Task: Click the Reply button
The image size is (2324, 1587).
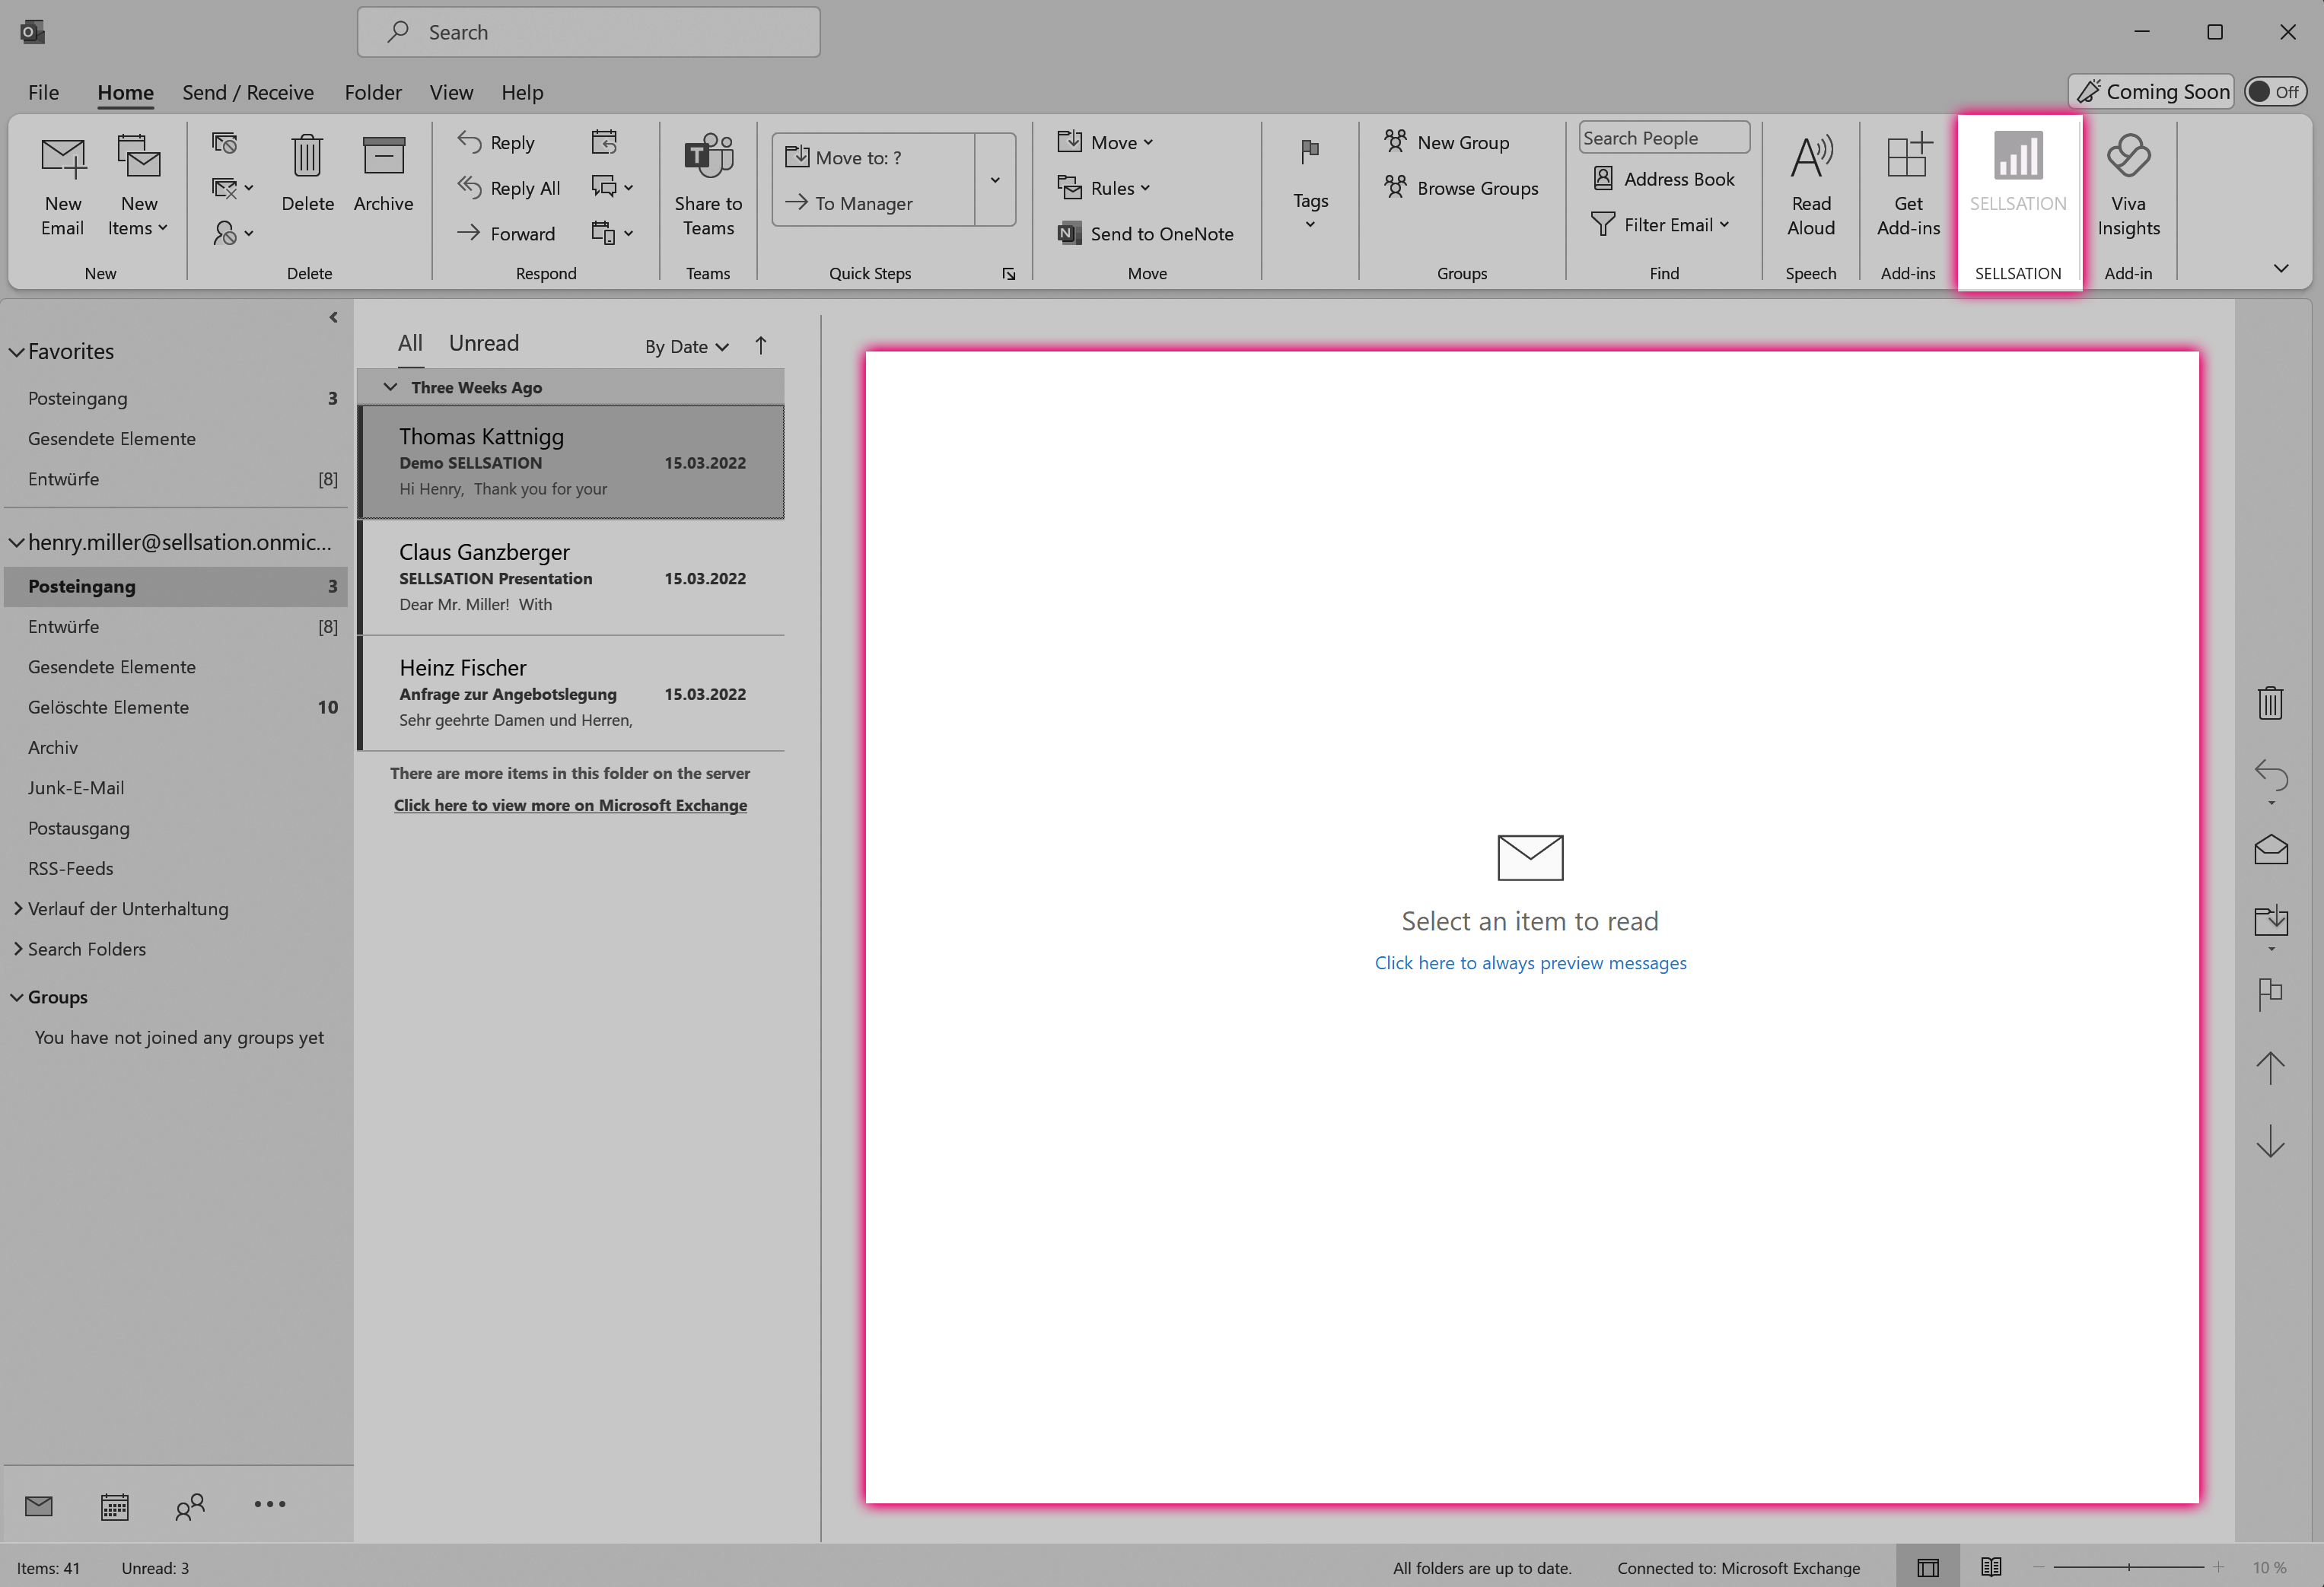Action: (496, 143)
